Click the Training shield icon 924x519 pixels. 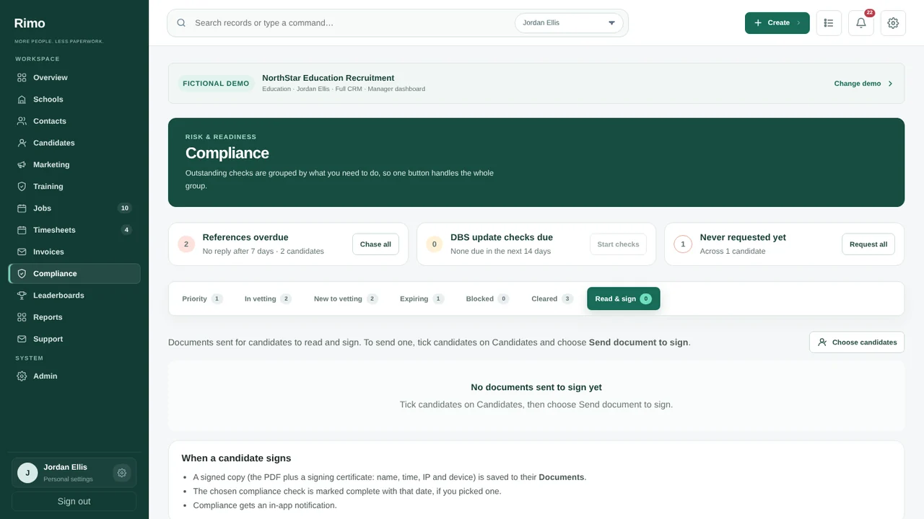pos(22,186)
